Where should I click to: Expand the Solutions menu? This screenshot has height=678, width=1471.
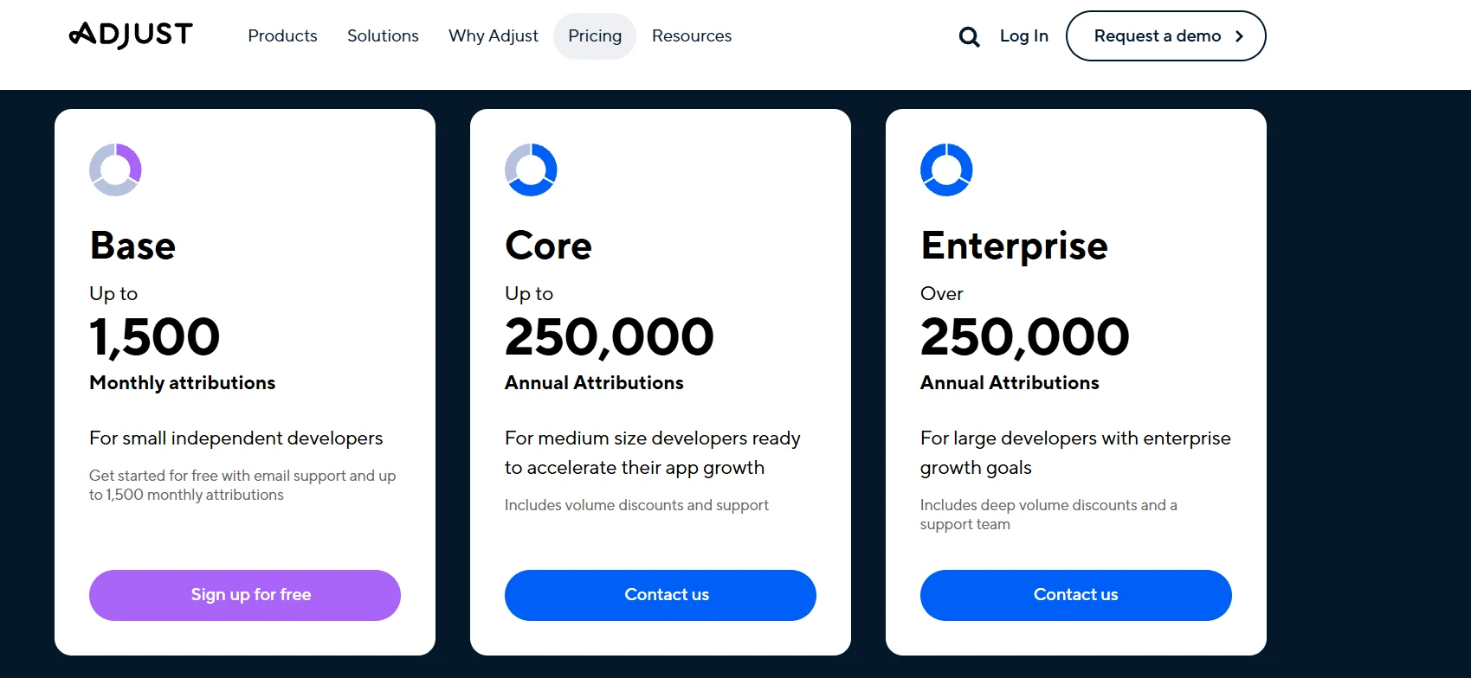(383, 36)
